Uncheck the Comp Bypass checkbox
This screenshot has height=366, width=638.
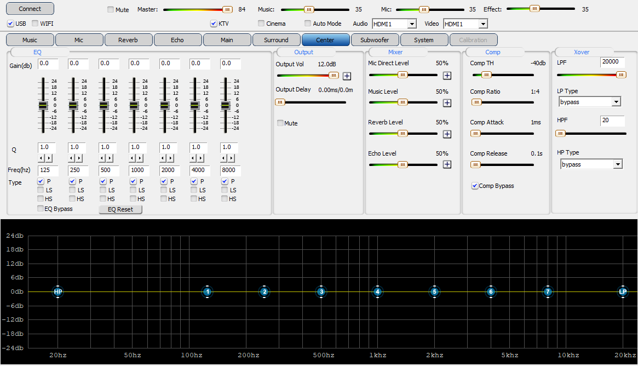click(475, 186)
